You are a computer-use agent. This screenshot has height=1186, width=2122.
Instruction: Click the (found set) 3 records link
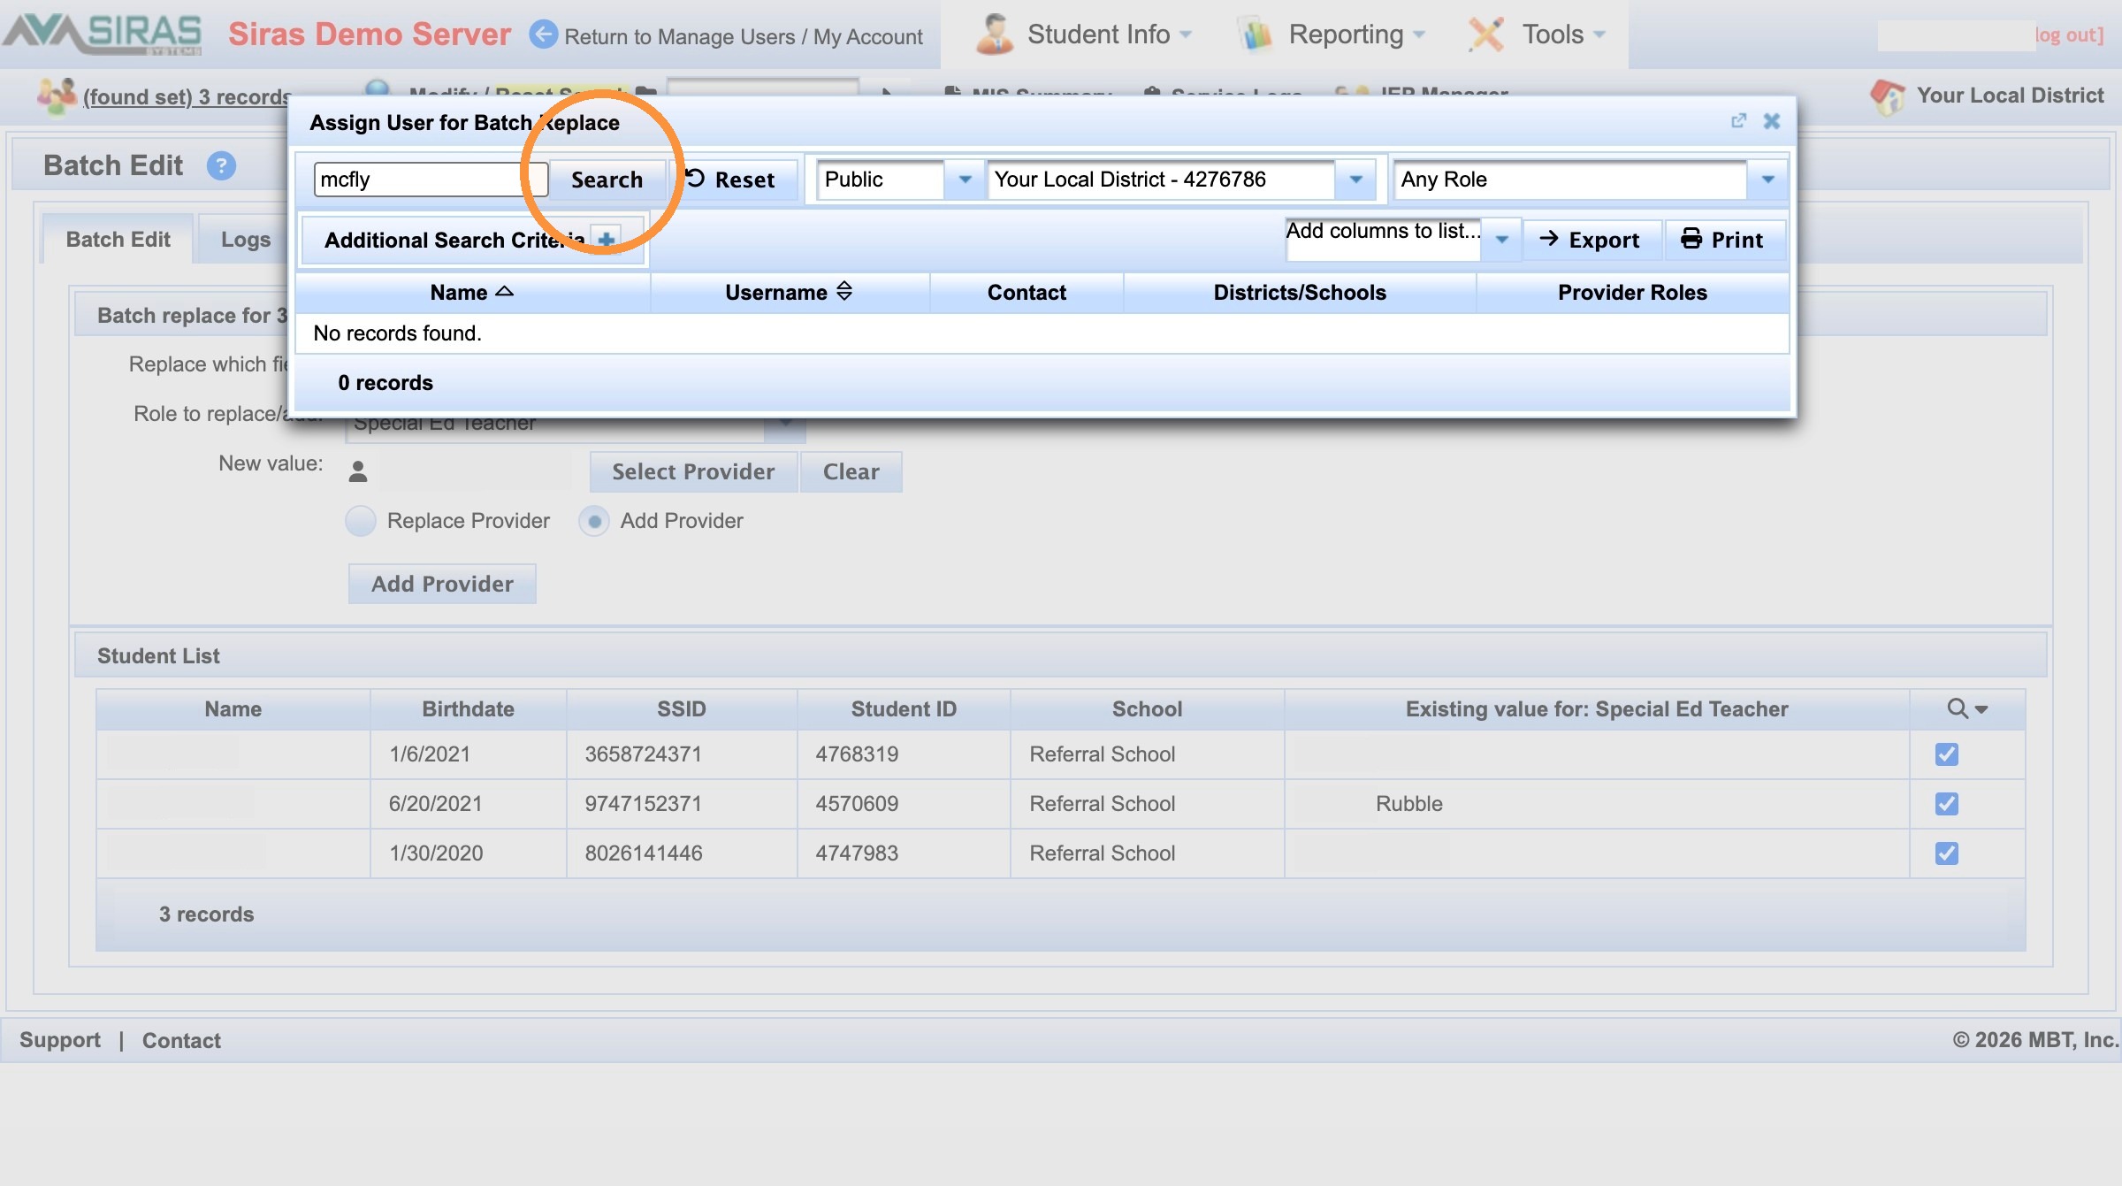click(x=187, y=96)
